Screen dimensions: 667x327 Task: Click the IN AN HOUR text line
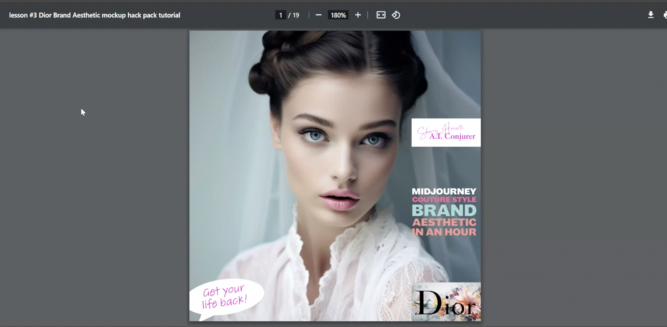coord(444,232)
